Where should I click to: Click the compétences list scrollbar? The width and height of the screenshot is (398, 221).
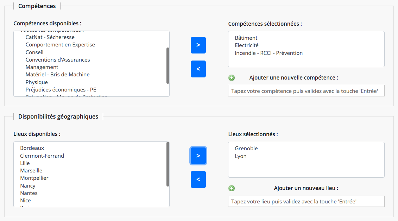[168, 65]
